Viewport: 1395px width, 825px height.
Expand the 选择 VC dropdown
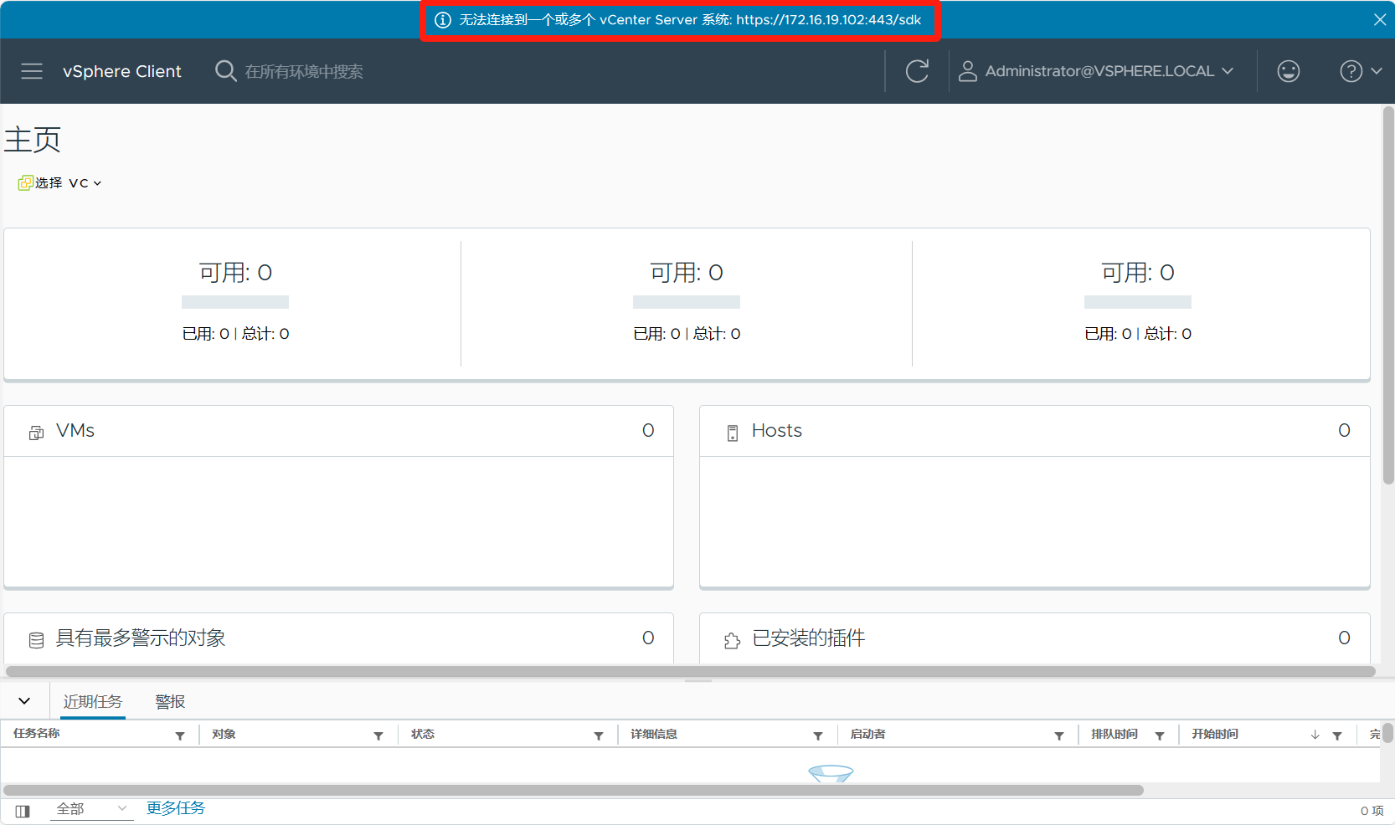pyautogui.click(x=60, y=182)
